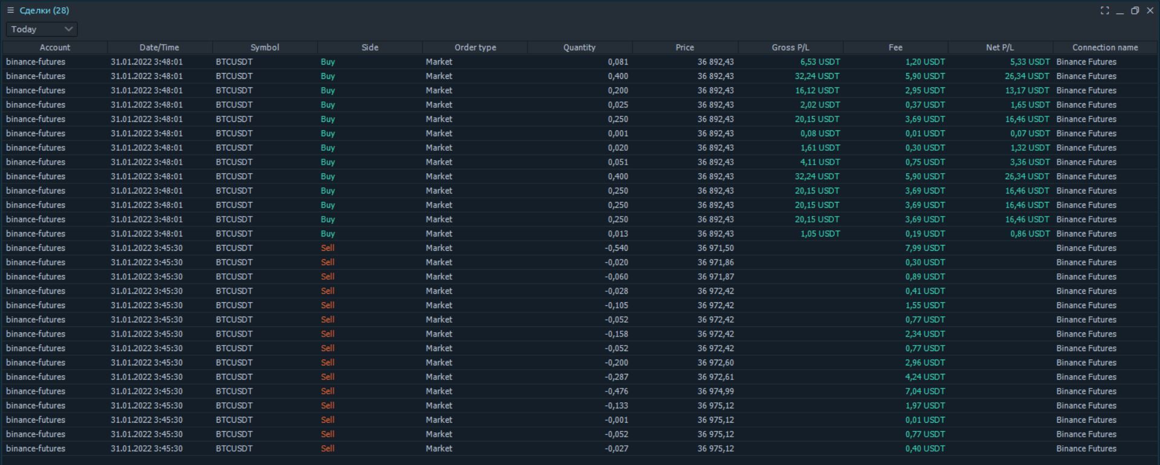Select net P/L value 3,36 USDT

click(x=1030, y=162)
